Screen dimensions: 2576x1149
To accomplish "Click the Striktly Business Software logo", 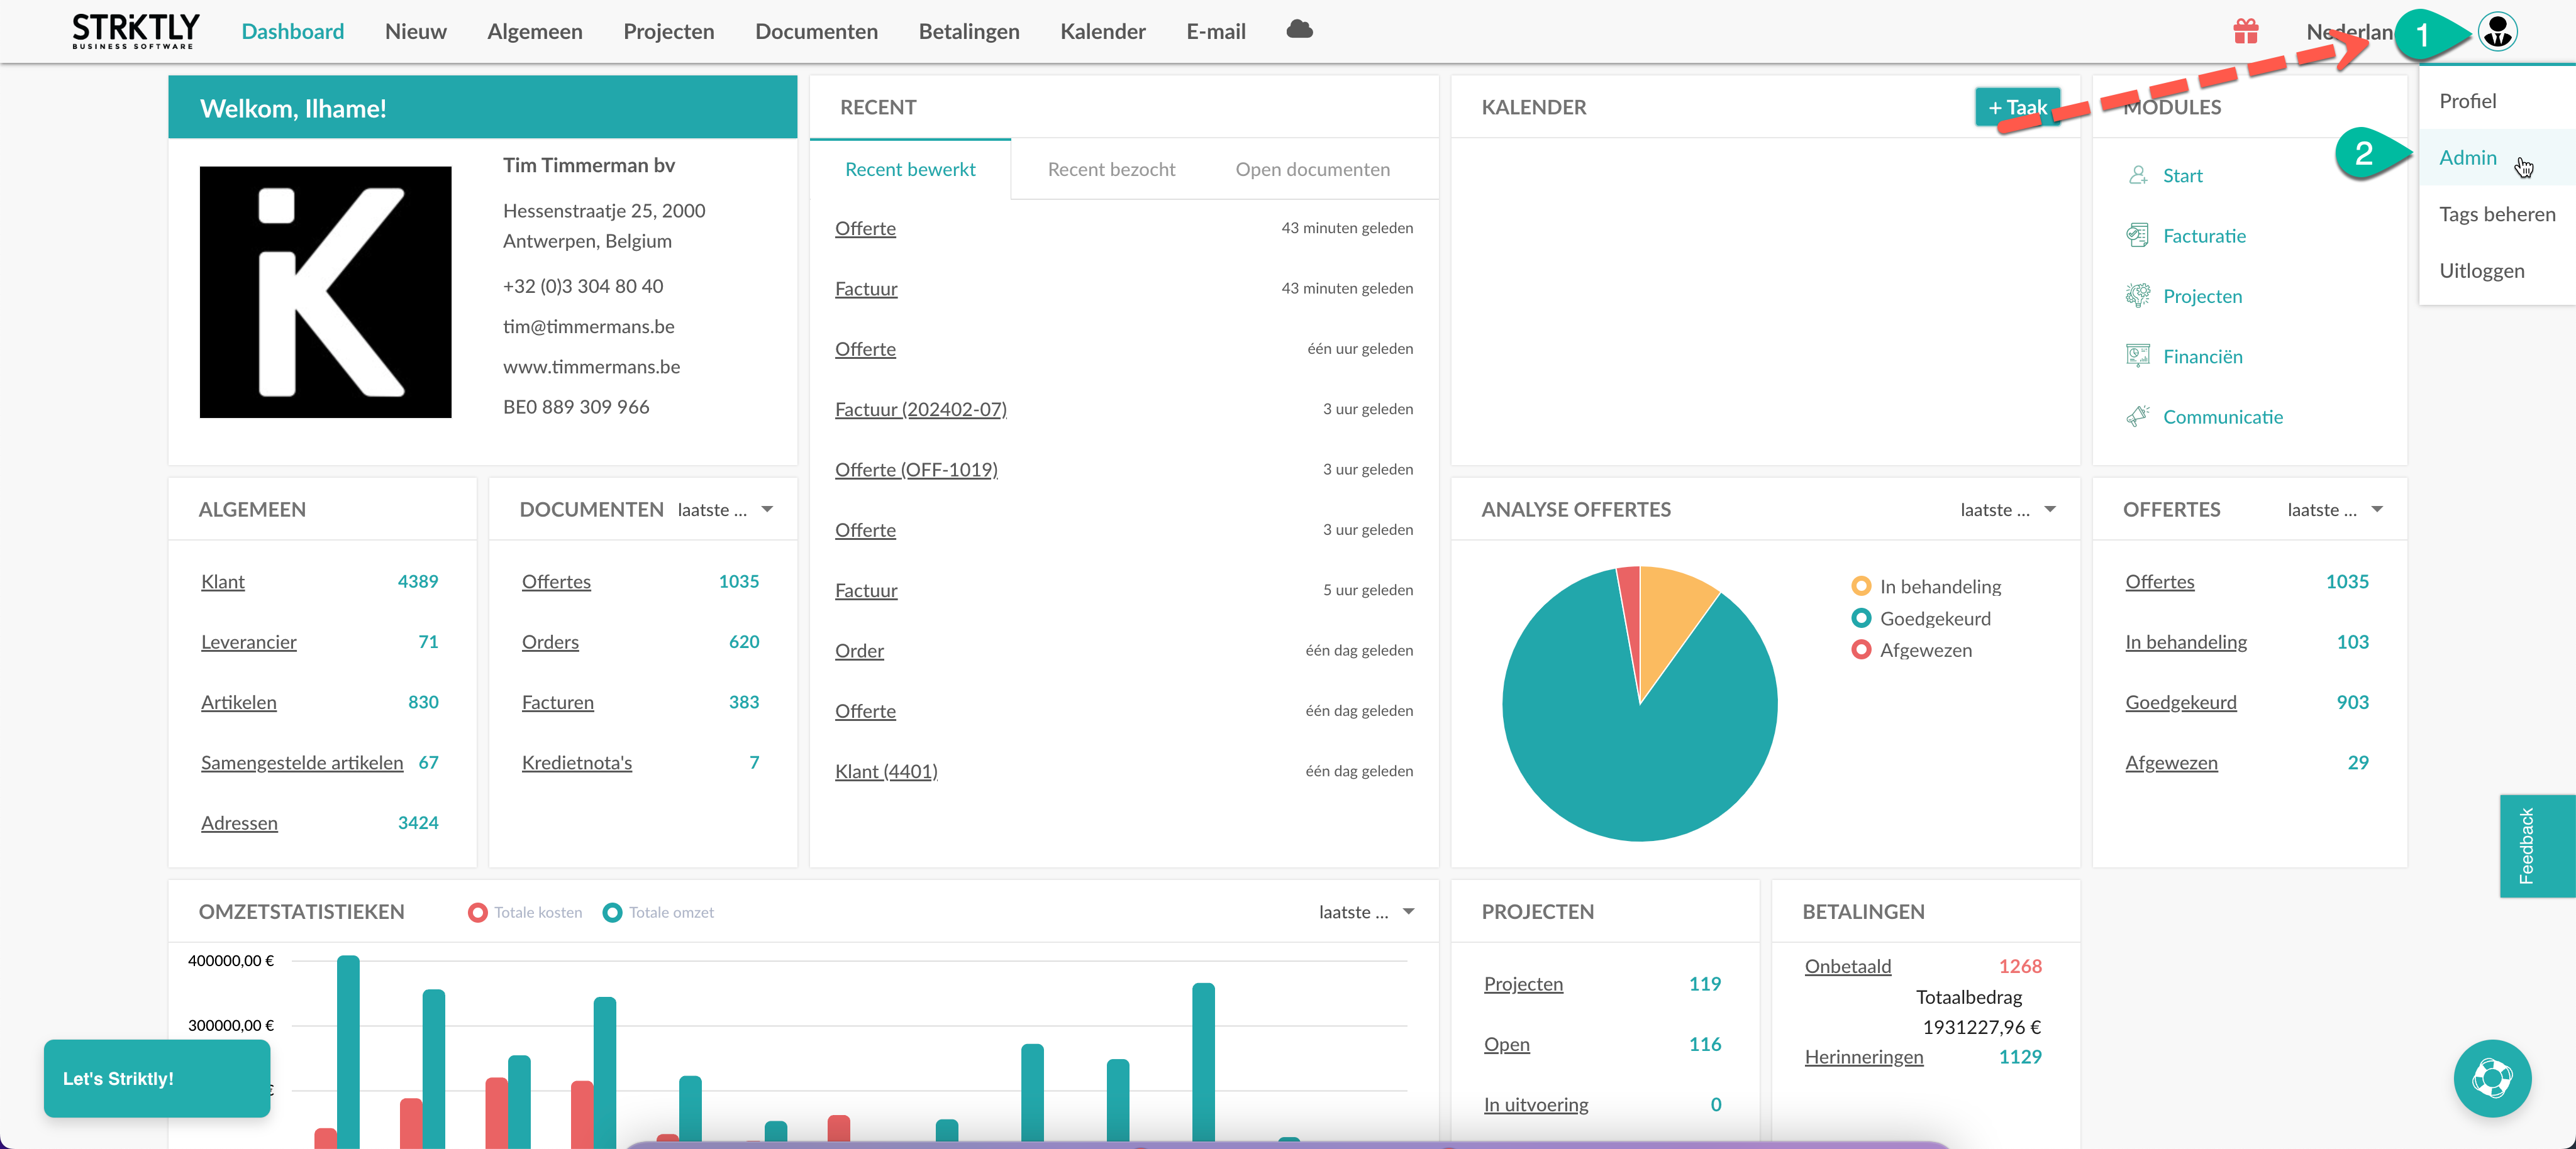I will click(135, 31).
